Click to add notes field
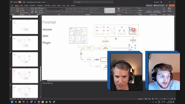 pyautogui.click(x=47, y=83)
